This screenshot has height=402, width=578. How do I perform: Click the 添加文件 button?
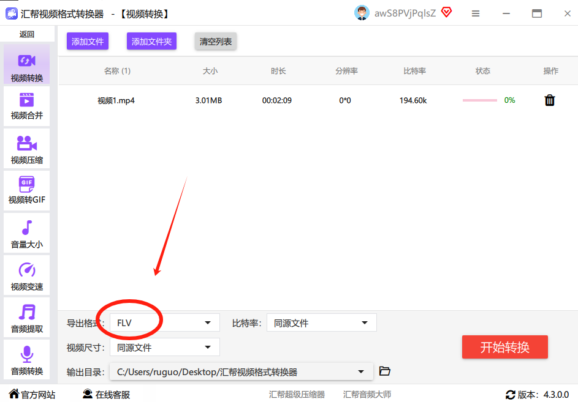point(88,41)
